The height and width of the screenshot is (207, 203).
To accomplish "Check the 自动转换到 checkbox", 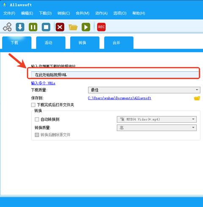I will pyautogui.click(x=37, y=119).
